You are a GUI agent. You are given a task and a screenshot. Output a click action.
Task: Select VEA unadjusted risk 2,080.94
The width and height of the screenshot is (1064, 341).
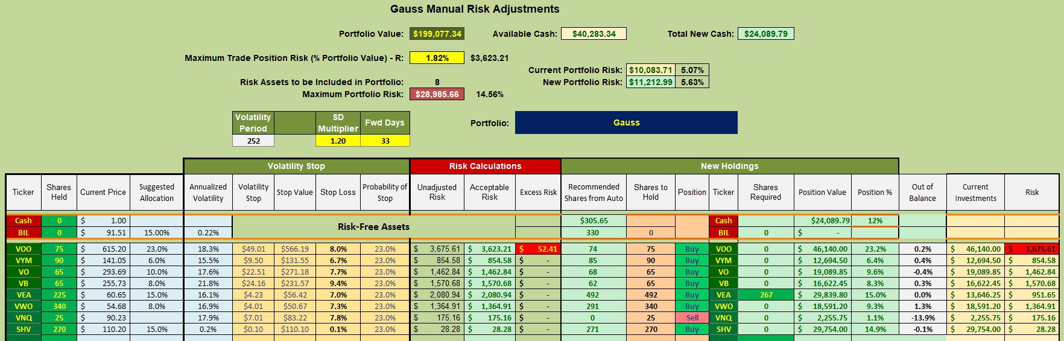point(437,295)
